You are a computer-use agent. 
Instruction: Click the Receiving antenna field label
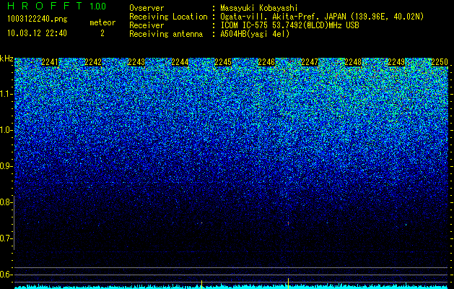tap(166, 34)
